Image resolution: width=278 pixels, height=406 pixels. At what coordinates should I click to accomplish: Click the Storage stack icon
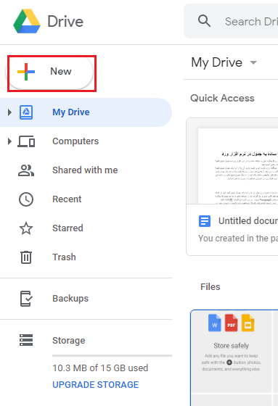point(26,340)
